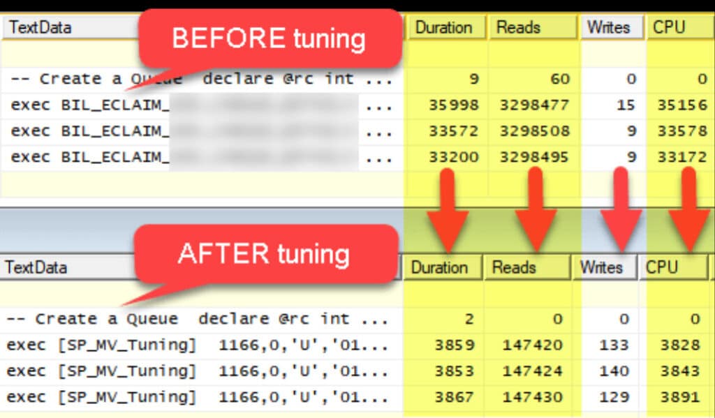Image resolution: width=715 pixels, height=418 pixels.
Task: Select the exec BIL_ECLAIM row with duration 35998
Action: [x=357, y=105]
